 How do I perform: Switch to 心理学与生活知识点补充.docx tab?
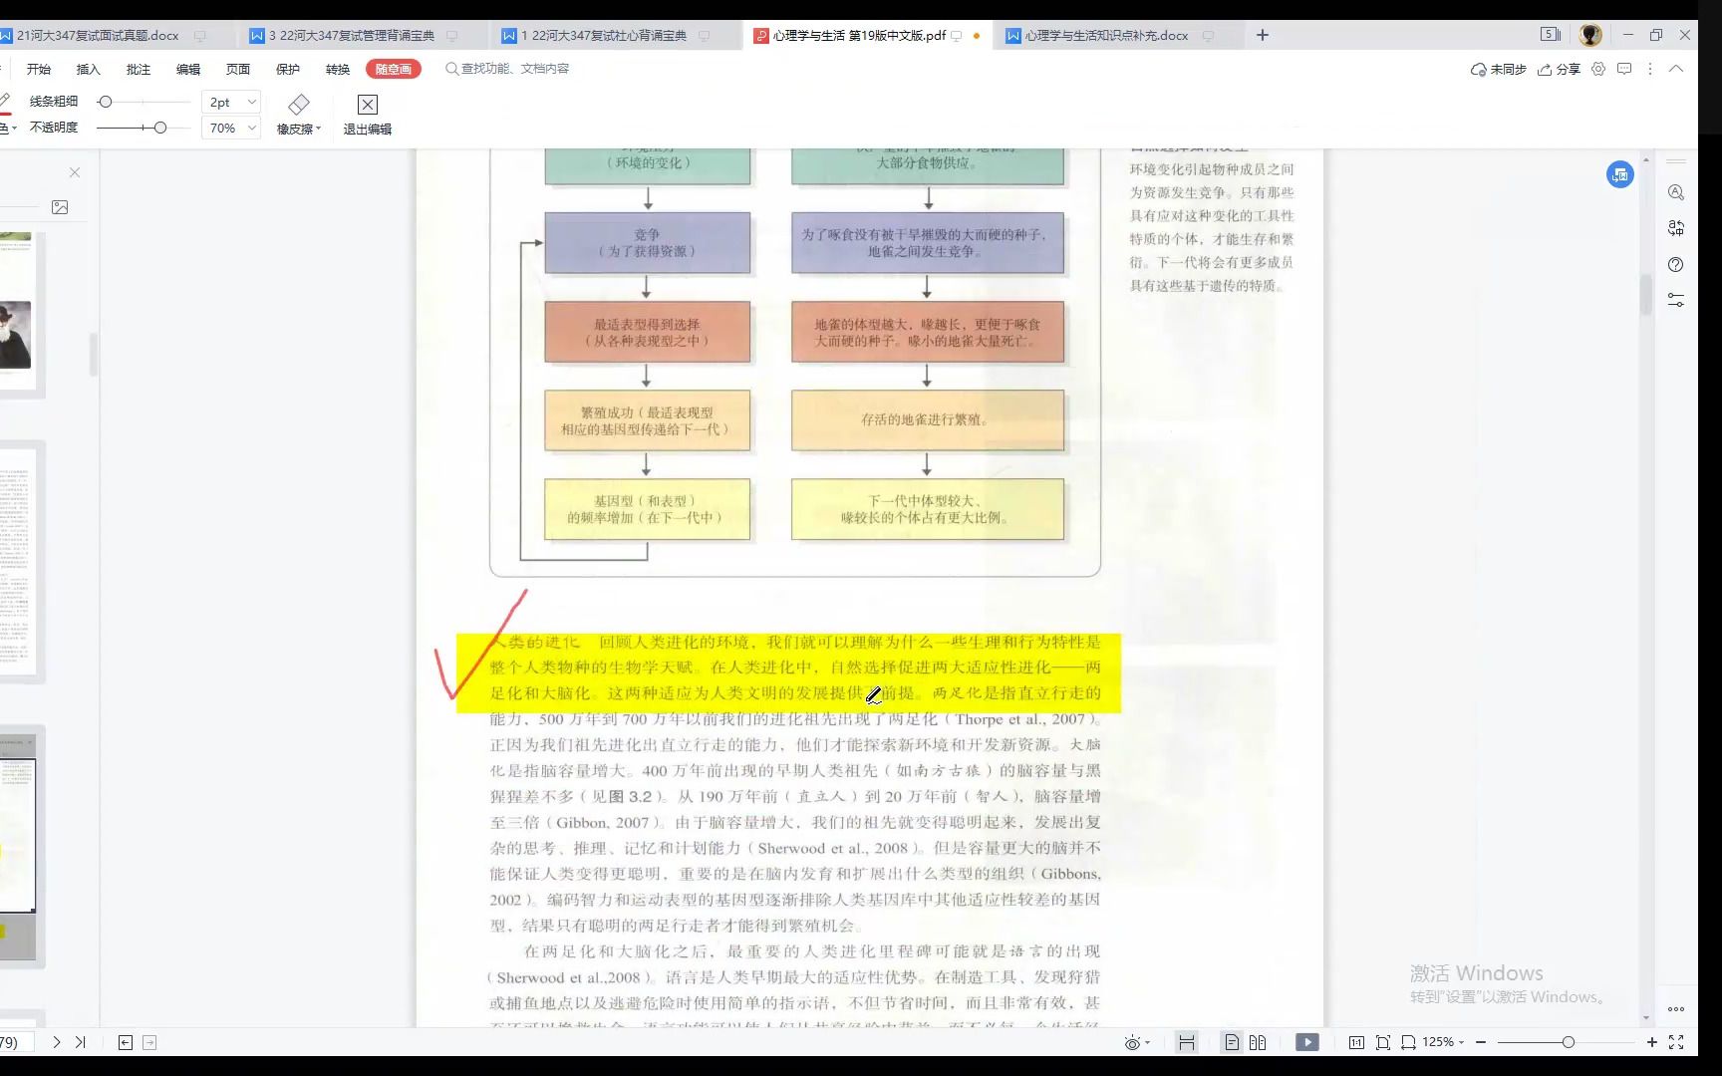(x=1107, y=35)
